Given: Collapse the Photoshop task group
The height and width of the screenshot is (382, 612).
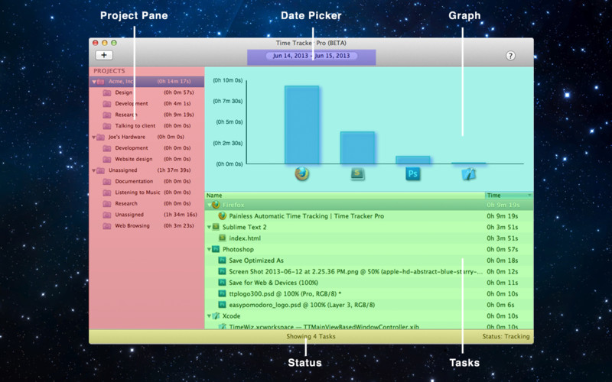Looking at the screenshot, I should (x=209, y=249).
